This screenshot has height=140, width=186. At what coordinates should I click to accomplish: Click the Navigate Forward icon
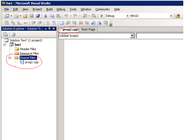pos(94,16)
